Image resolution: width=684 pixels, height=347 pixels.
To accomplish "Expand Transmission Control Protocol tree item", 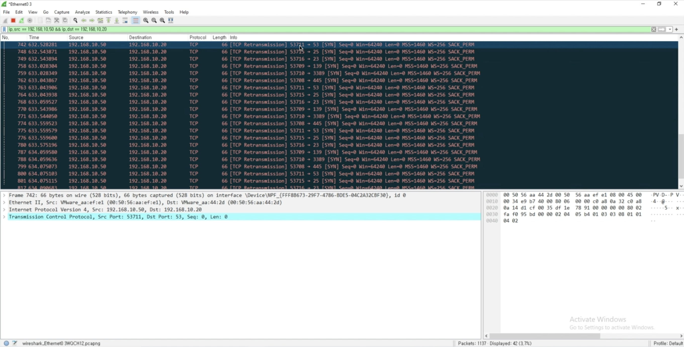I will (4, 217).
